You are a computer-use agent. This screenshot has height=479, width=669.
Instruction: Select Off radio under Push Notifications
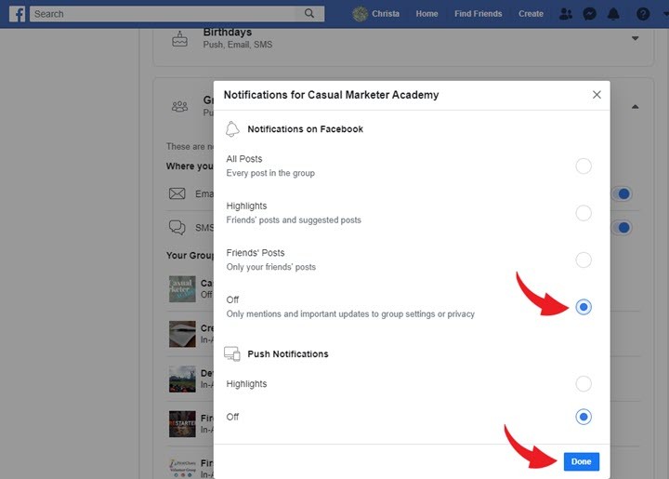[584, 417]
